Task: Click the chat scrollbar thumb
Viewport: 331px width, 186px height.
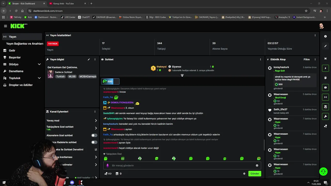Action: coord(264,145)
